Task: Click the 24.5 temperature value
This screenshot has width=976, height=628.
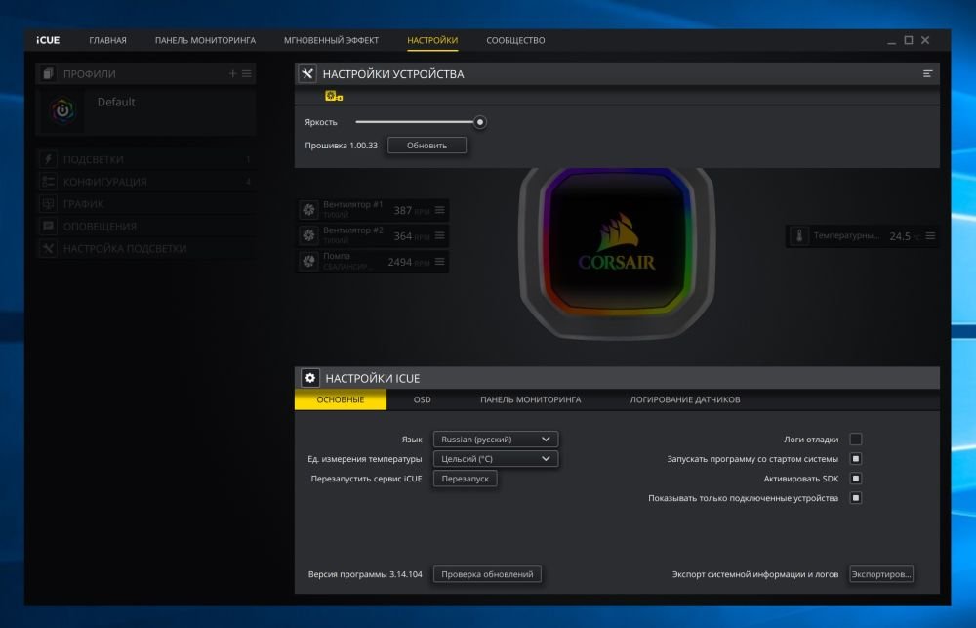Action: [900, 236]
